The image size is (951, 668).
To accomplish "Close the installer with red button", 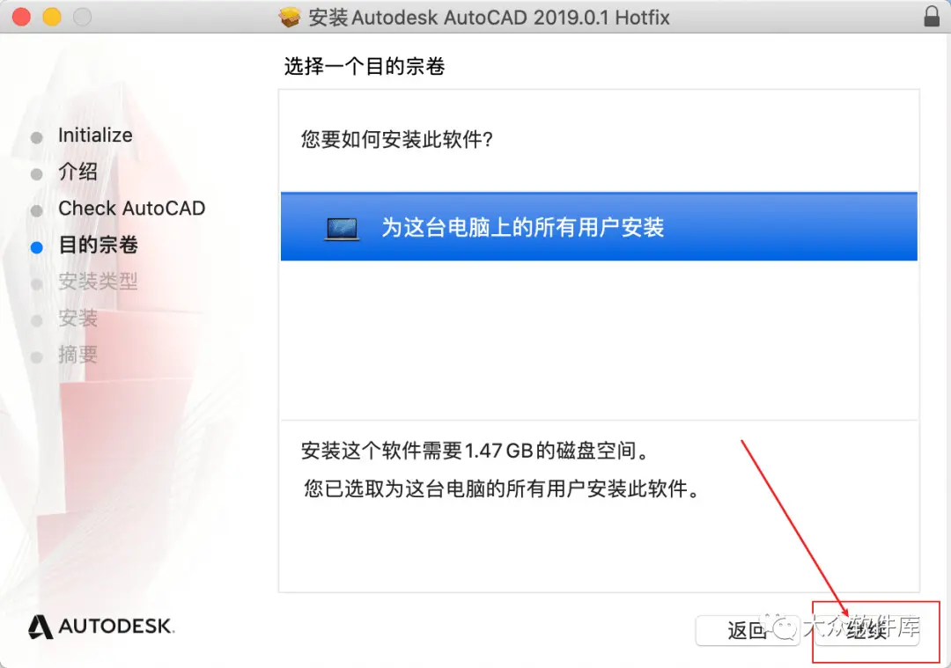I will pyautogui.click(x=22, y=17).
